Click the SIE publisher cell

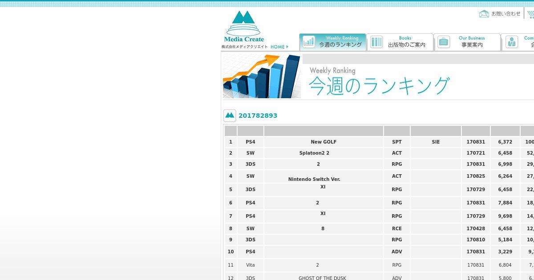pyautogui.click(x=436, y=142)
